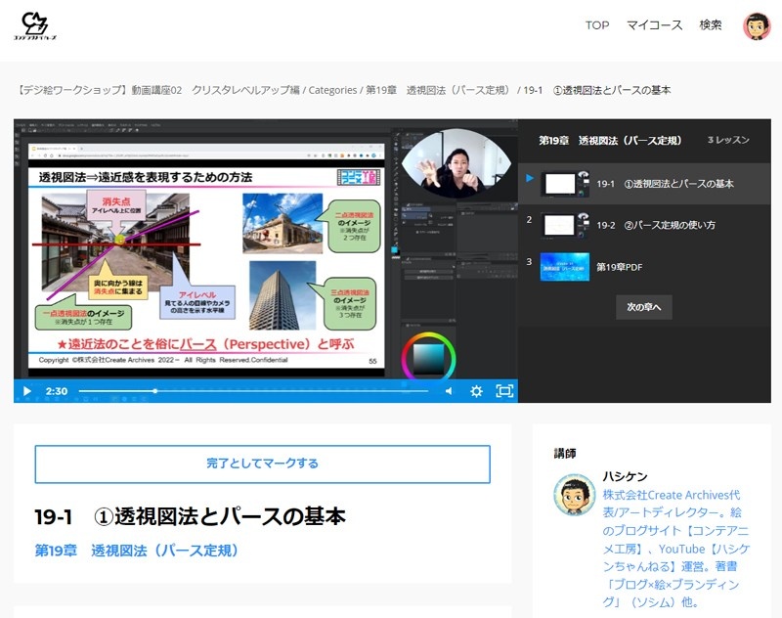
Task: Select lesson 19-2 ②パース定規の使い方
Action: [x=644, y=225]
